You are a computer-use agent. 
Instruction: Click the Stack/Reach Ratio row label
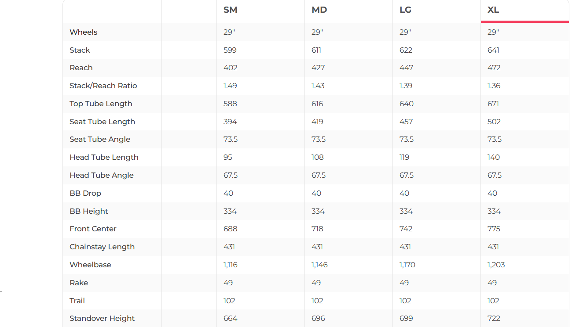pos(103,86)
